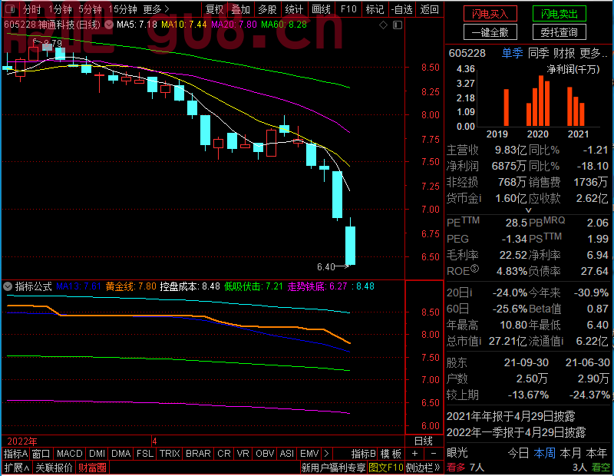Open the 财富圈 tab
This screenshot has height=476, width=614.
92,468
